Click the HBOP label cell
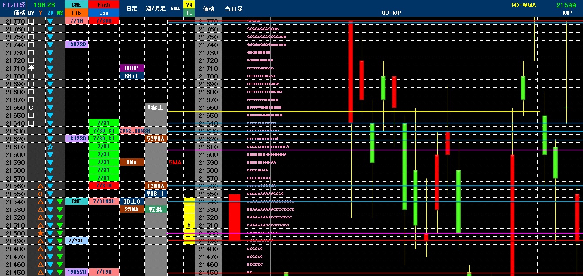 point(131,68)
